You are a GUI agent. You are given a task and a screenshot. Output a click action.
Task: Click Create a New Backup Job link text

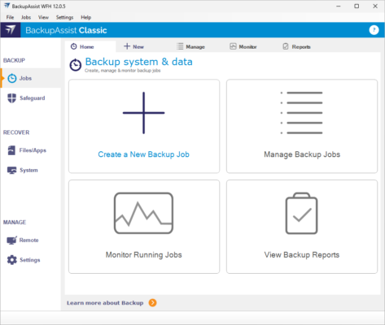144,154
